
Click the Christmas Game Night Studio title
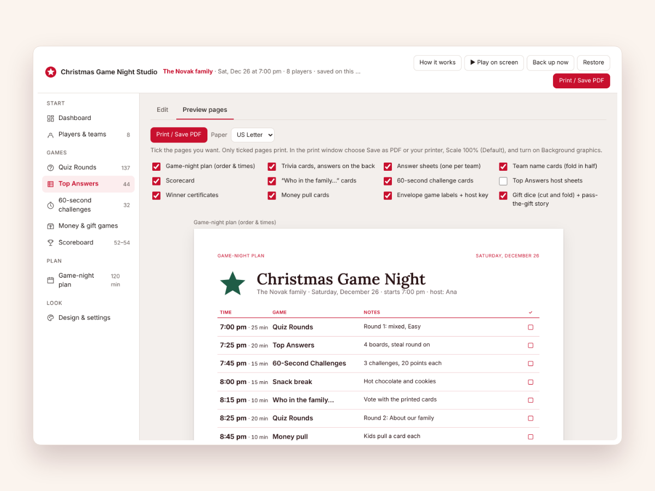(x=109, y=72)
